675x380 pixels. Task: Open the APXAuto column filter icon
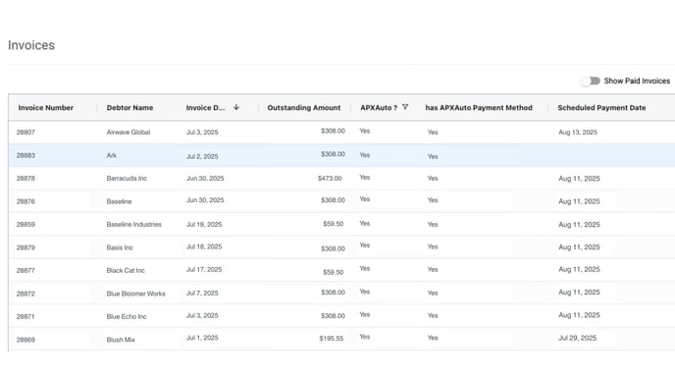(x=405, y=107)
